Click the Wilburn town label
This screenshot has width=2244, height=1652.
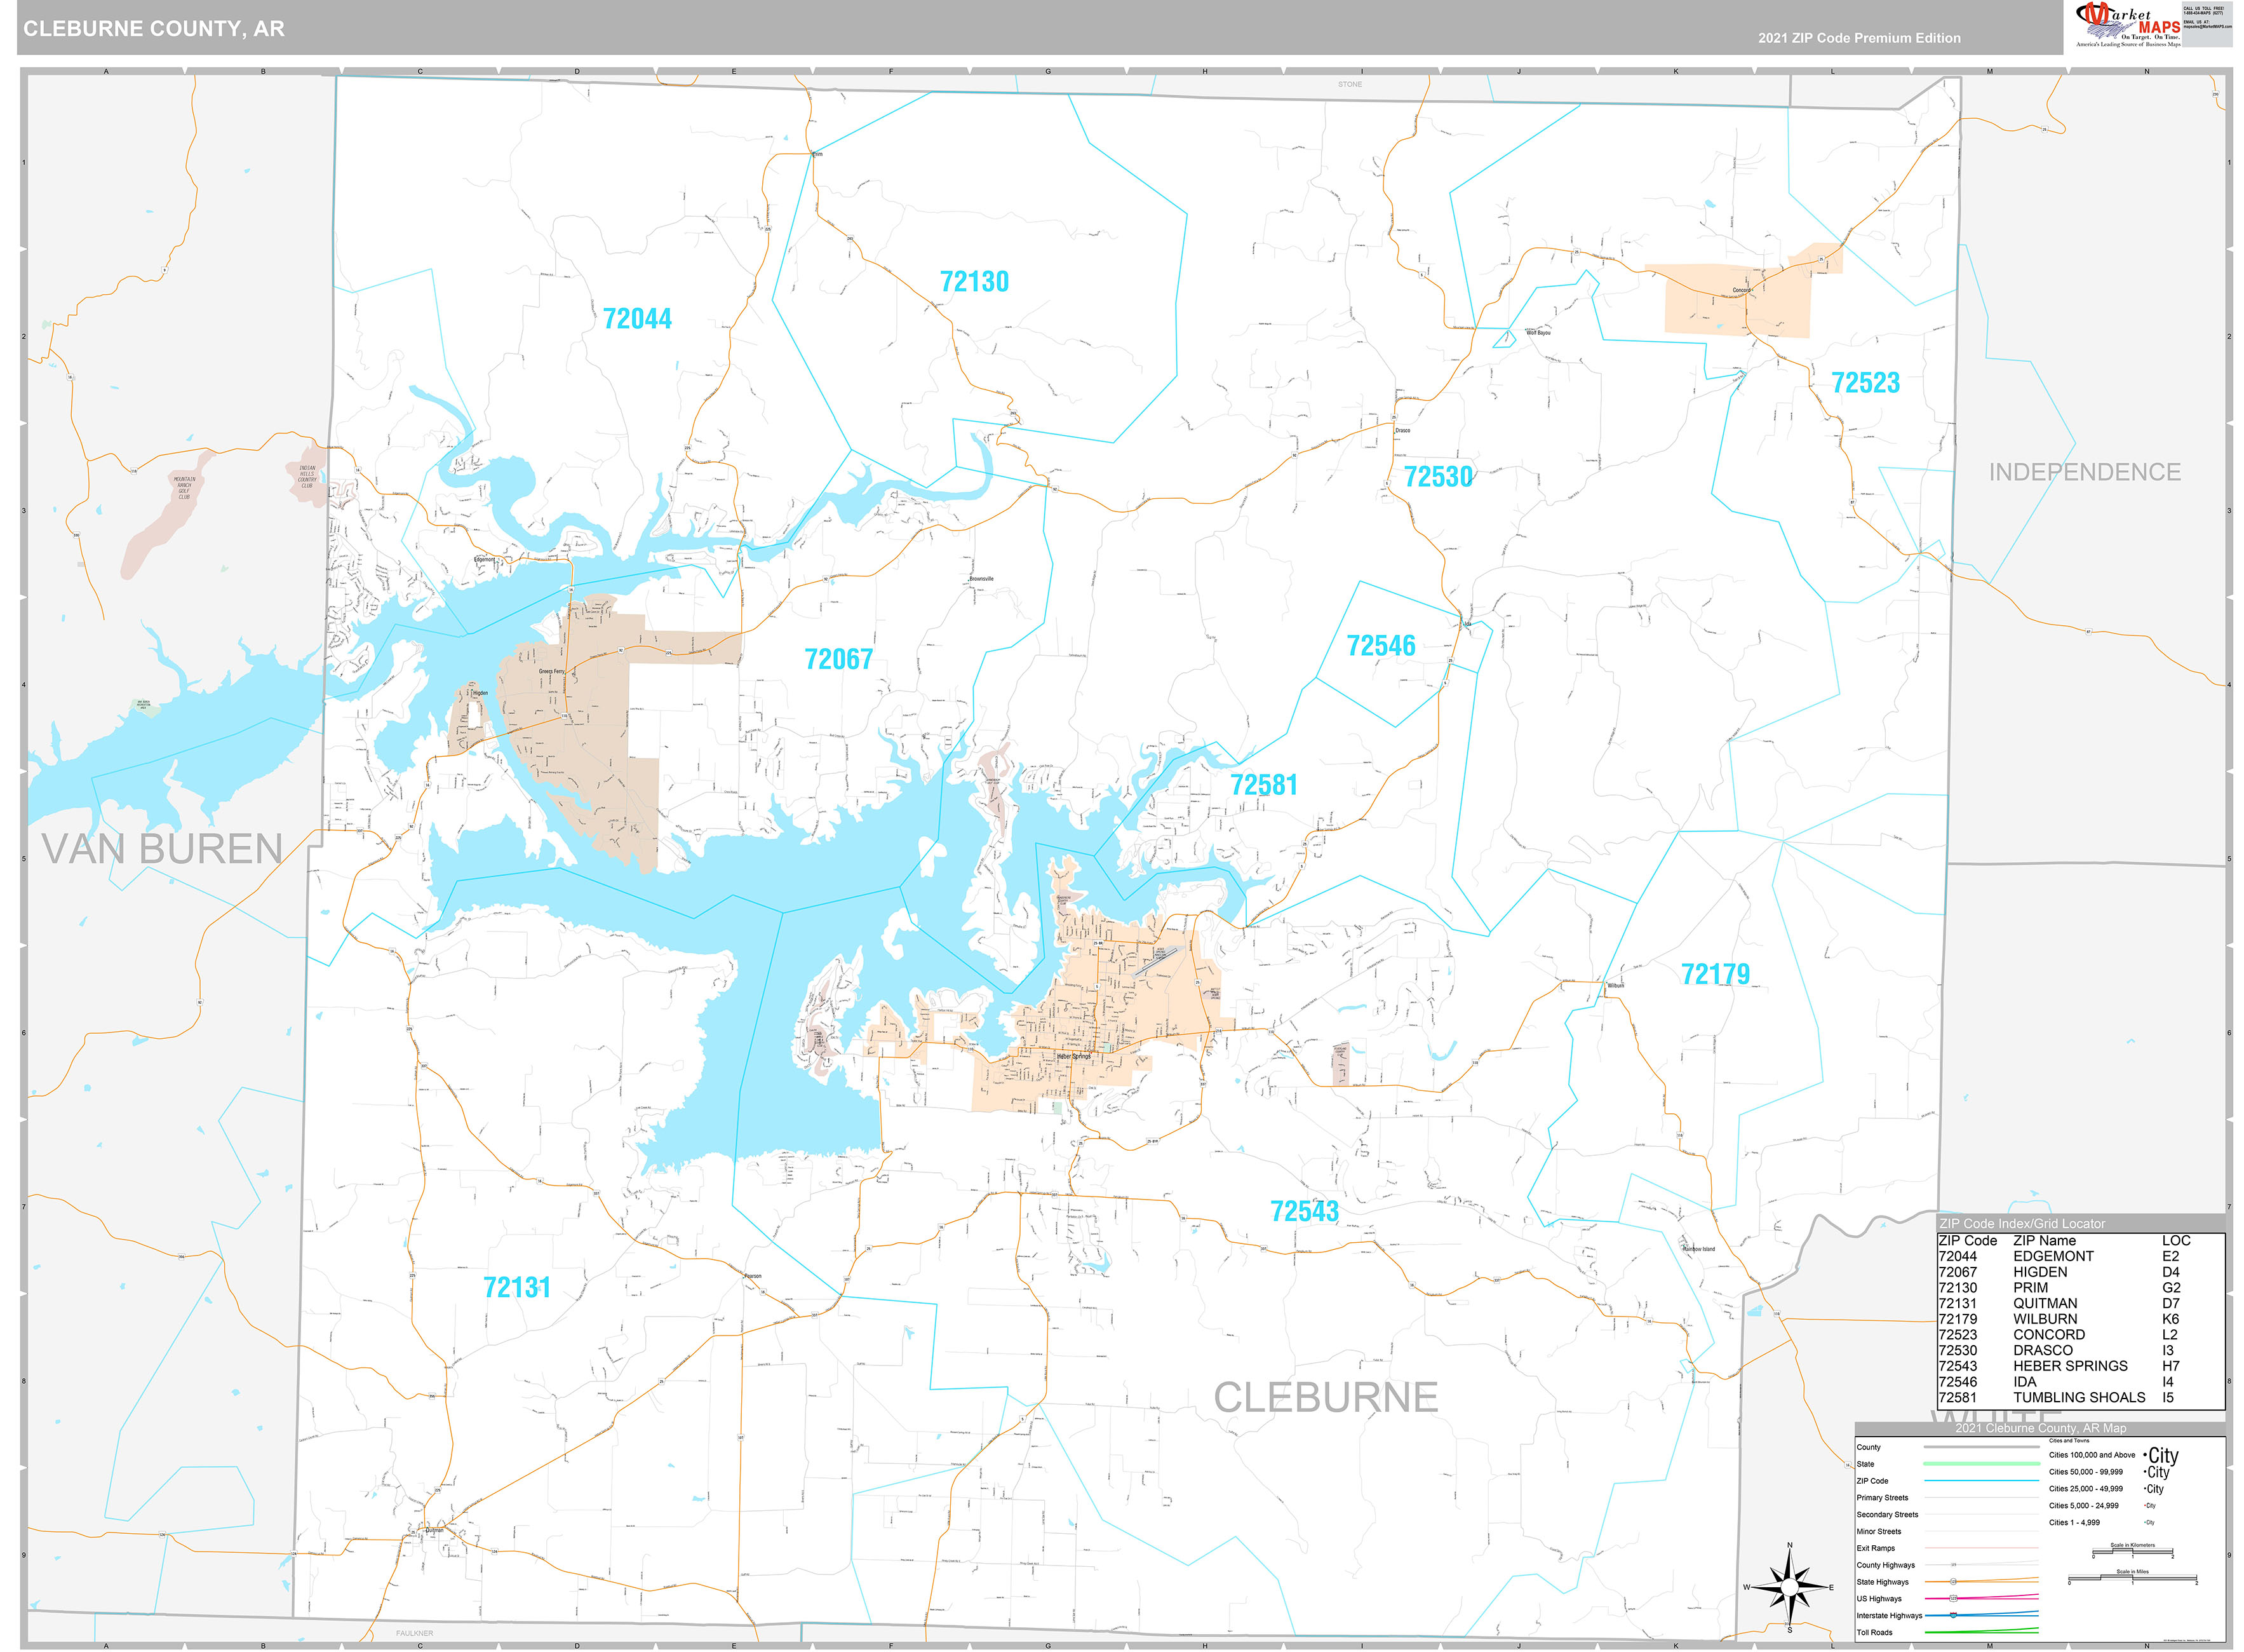1615,985
